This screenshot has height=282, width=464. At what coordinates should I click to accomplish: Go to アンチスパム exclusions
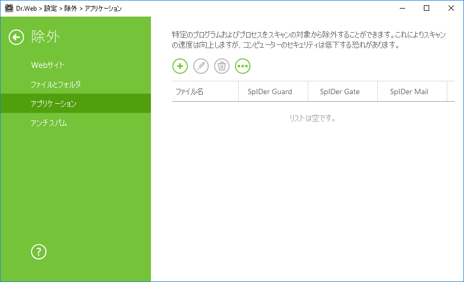pyautogui.click(x=76, y=123)
